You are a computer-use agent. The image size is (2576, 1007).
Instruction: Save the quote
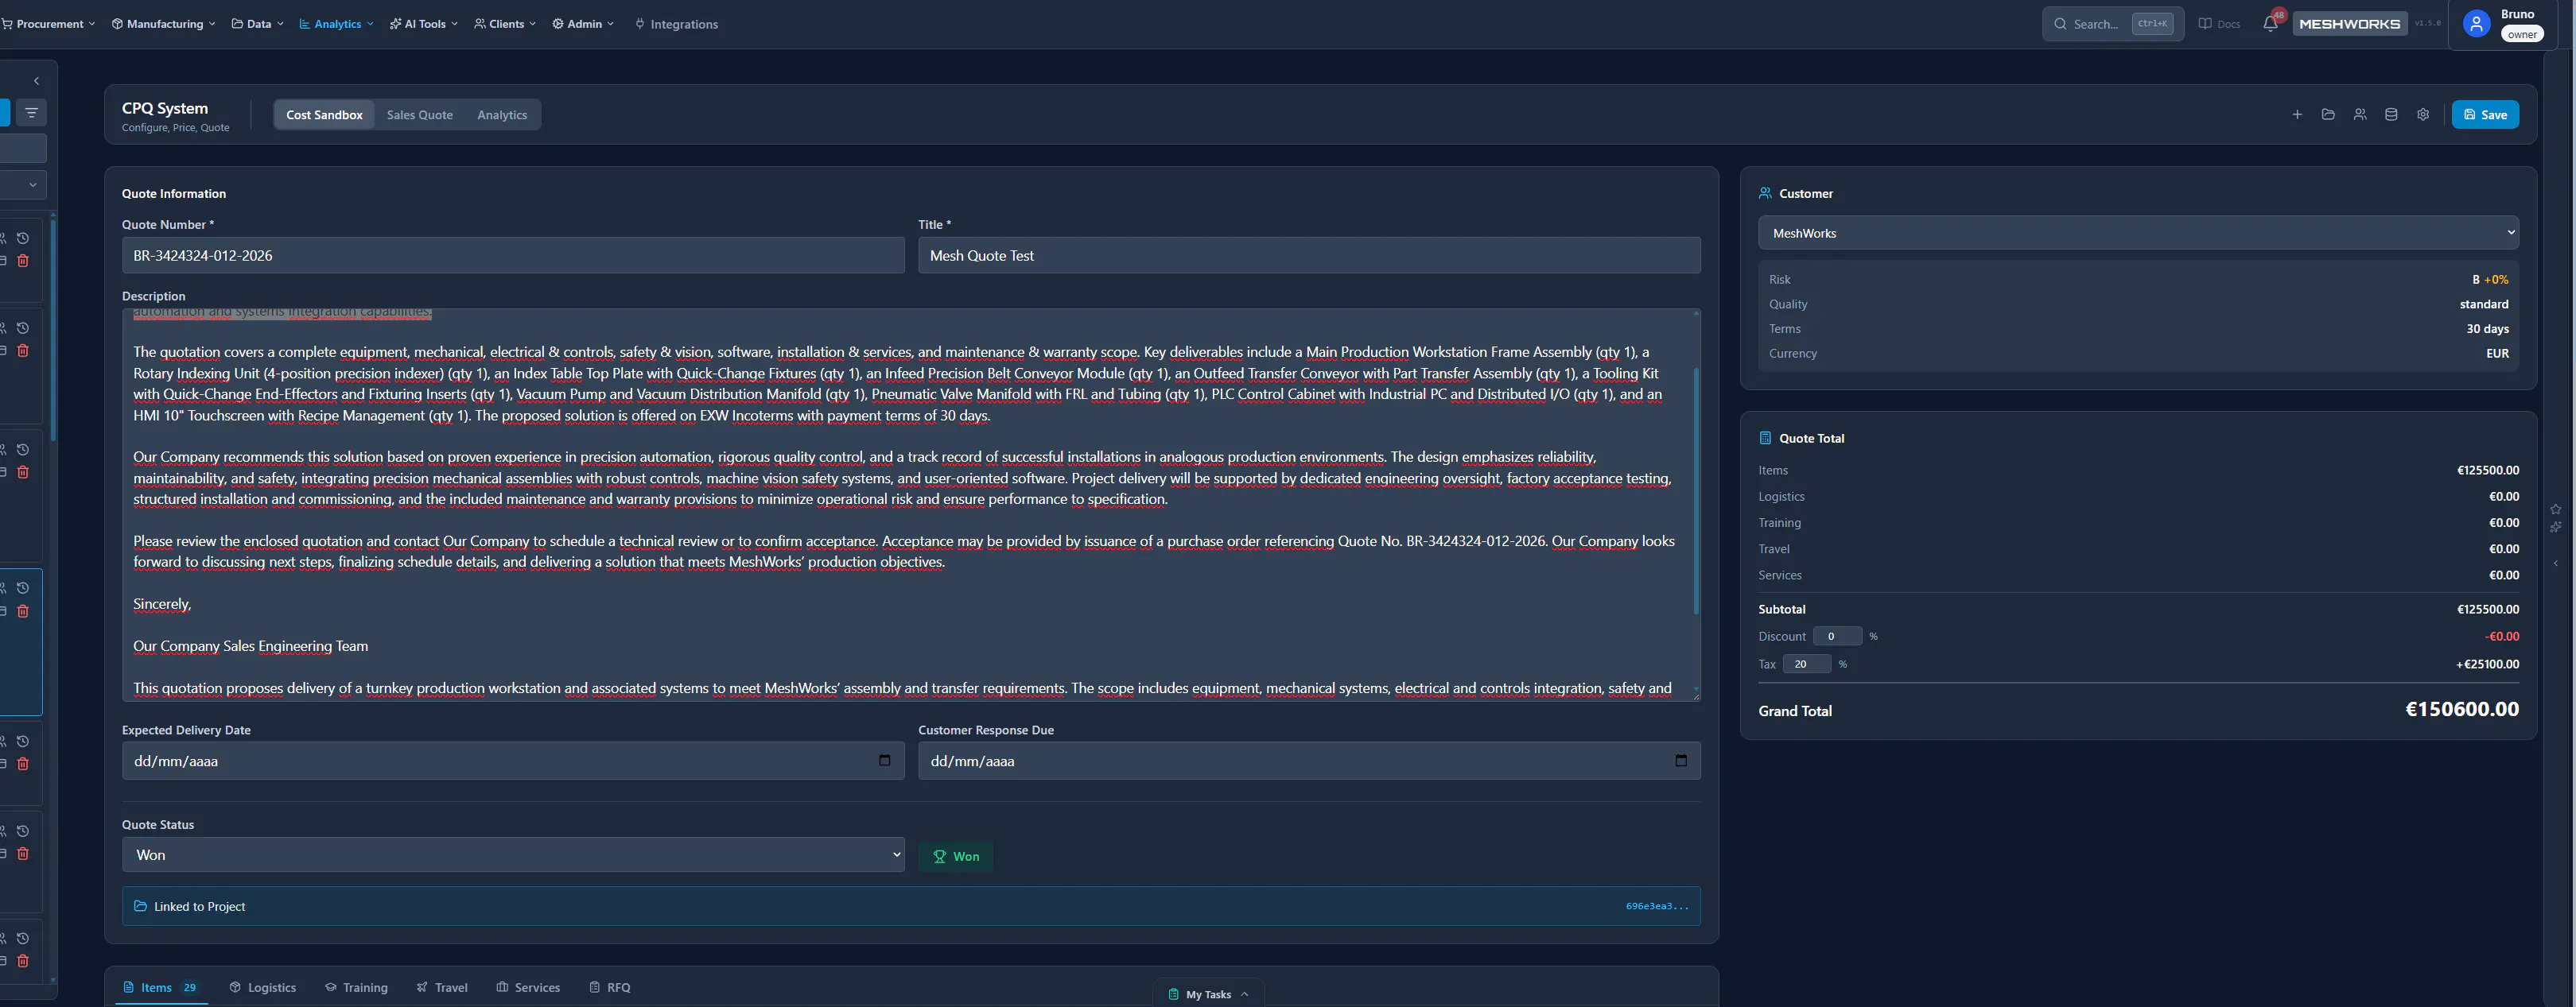[2485, 115]
